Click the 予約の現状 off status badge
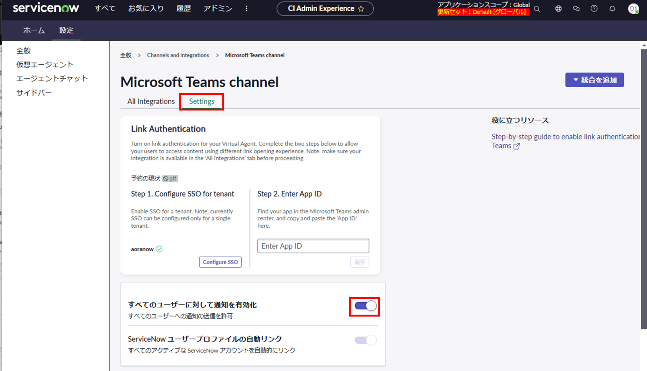The height and width of the screenshot is (371, 647). [x=170, y=179]
